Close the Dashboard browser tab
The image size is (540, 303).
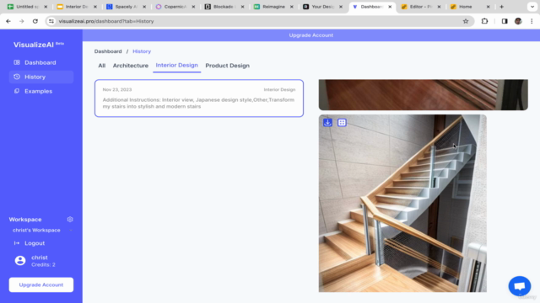tap(390, 7)
